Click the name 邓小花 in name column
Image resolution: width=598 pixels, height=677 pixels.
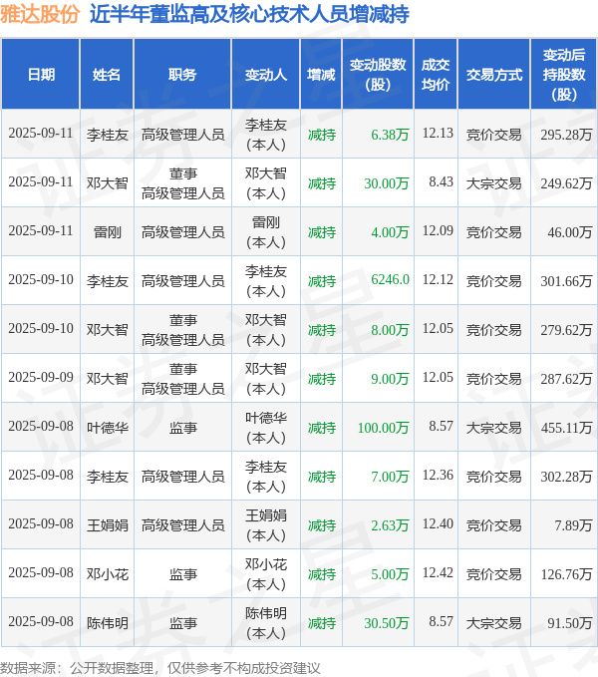107,574
